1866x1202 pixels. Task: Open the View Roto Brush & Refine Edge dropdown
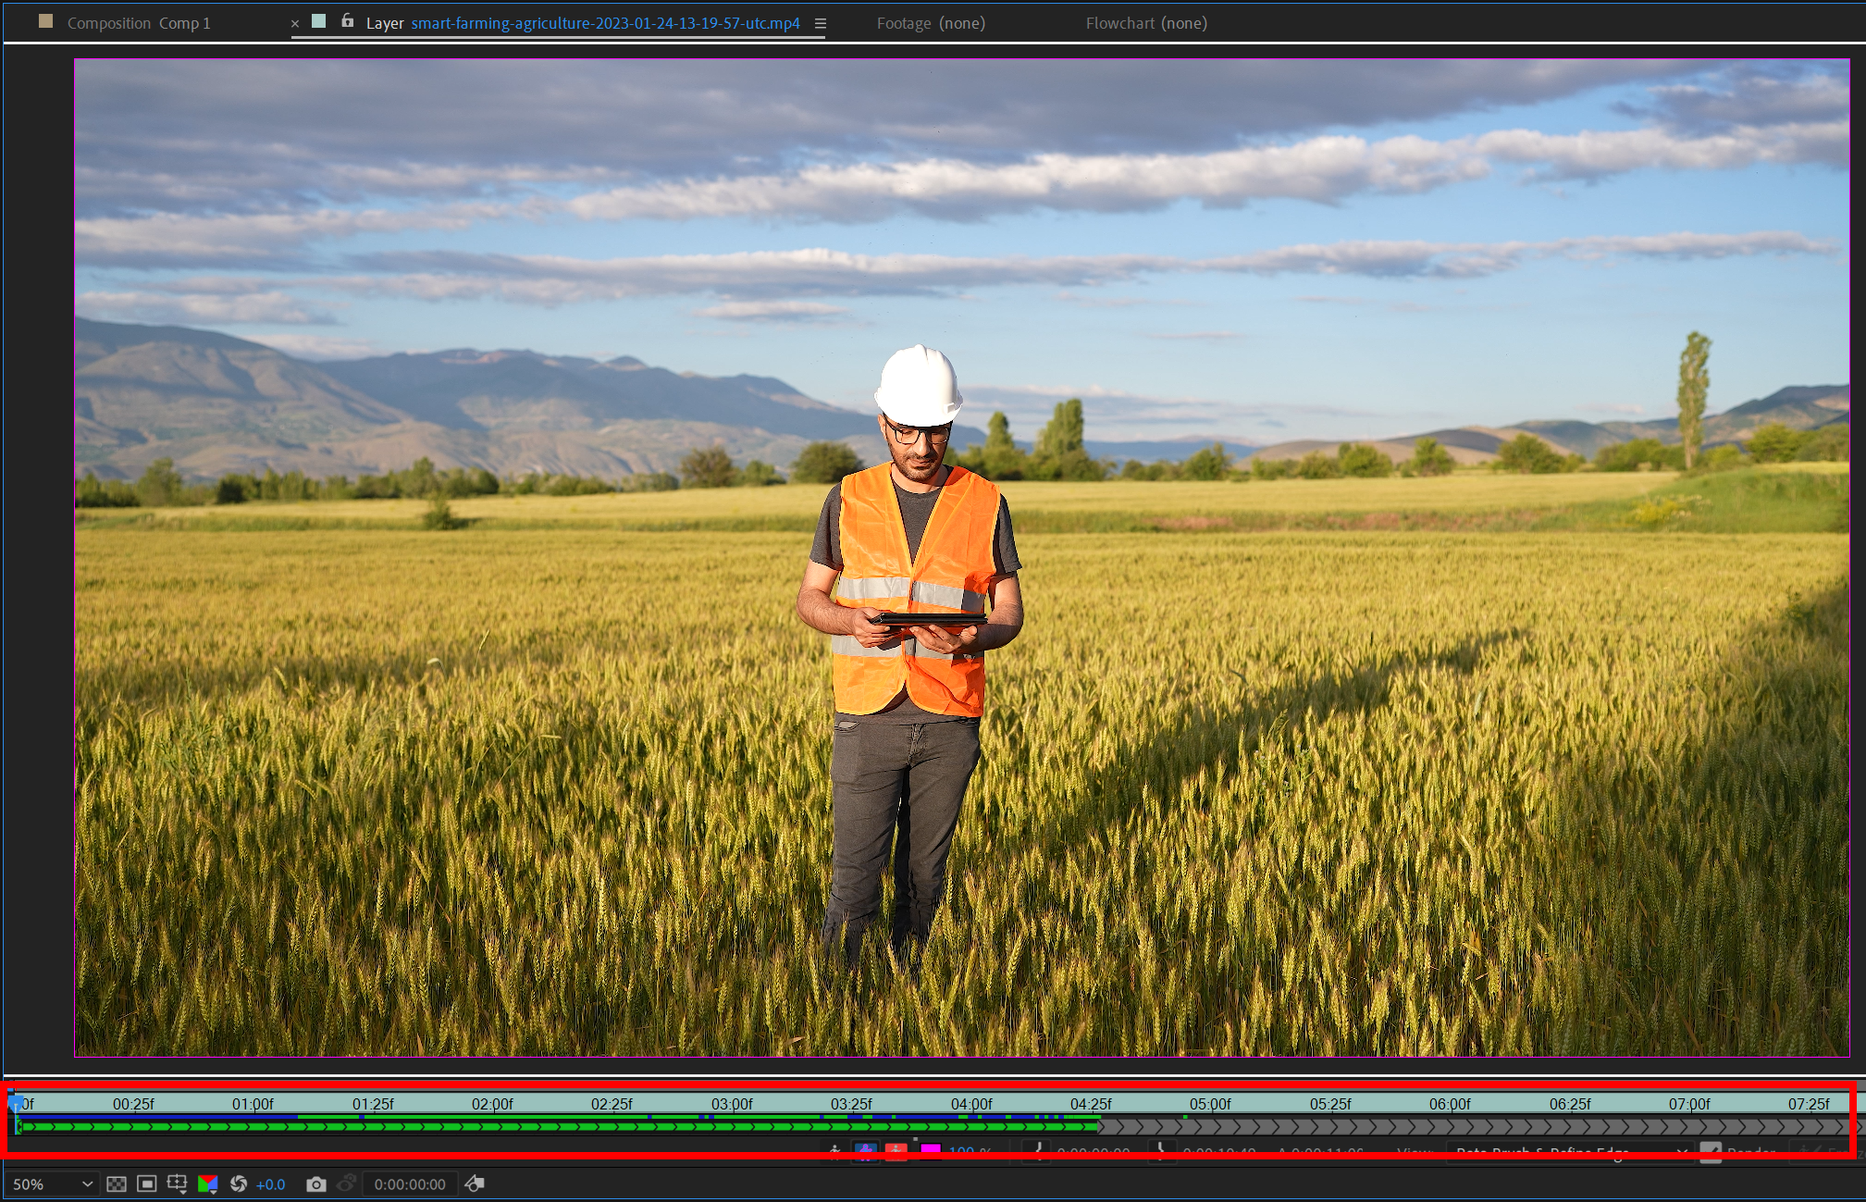(x=1569, y=1151)
